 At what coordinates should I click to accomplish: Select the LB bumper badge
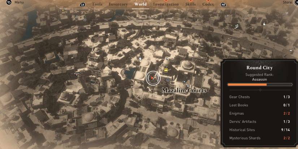pos(82,5)
